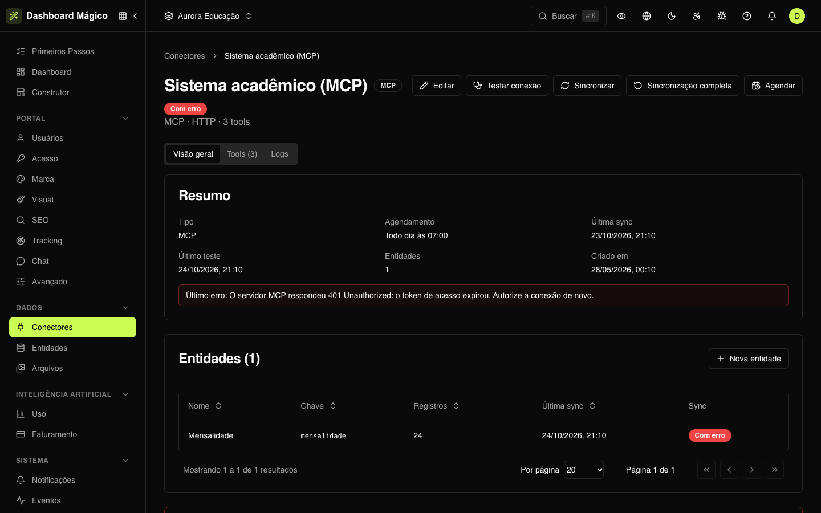Open Construtor in sidebar
821x513 pixels.
72,92
